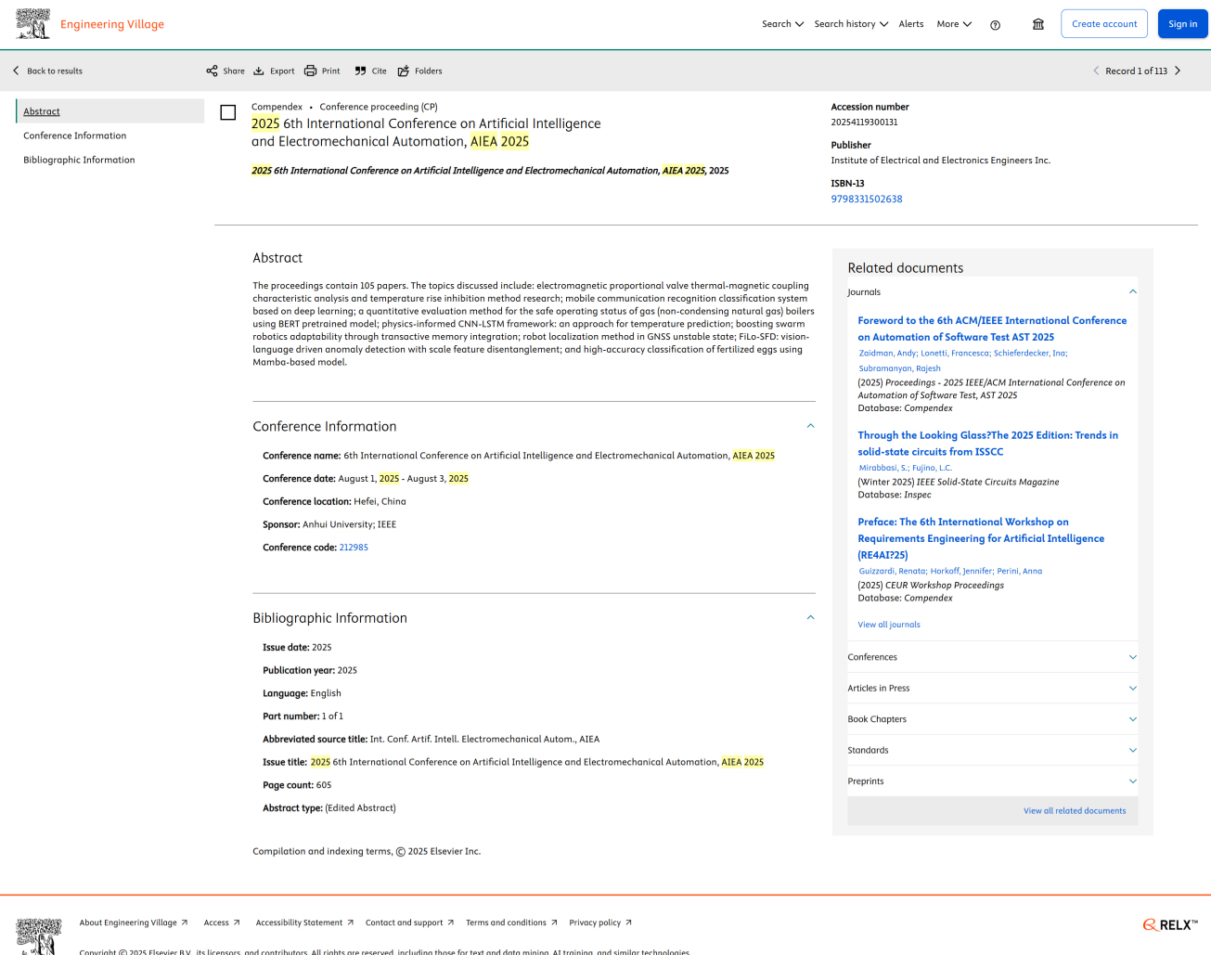Click the institution building icon

pyautogui.click(x=1038, y=24)
